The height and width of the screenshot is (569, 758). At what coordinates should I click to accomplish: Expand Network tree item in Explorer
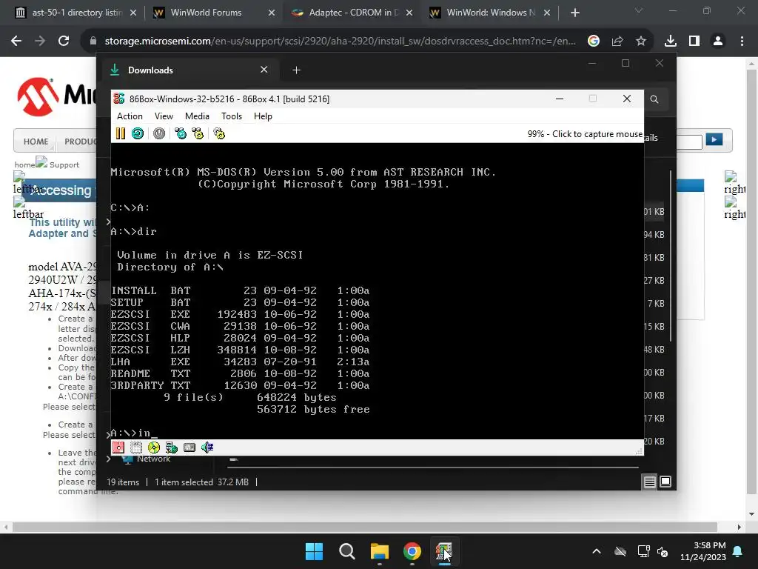pyautogui.click(x=108, y=459)
